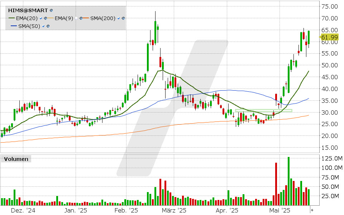
Task: Click the 50.00 price axis value
Action: [330, 65]
